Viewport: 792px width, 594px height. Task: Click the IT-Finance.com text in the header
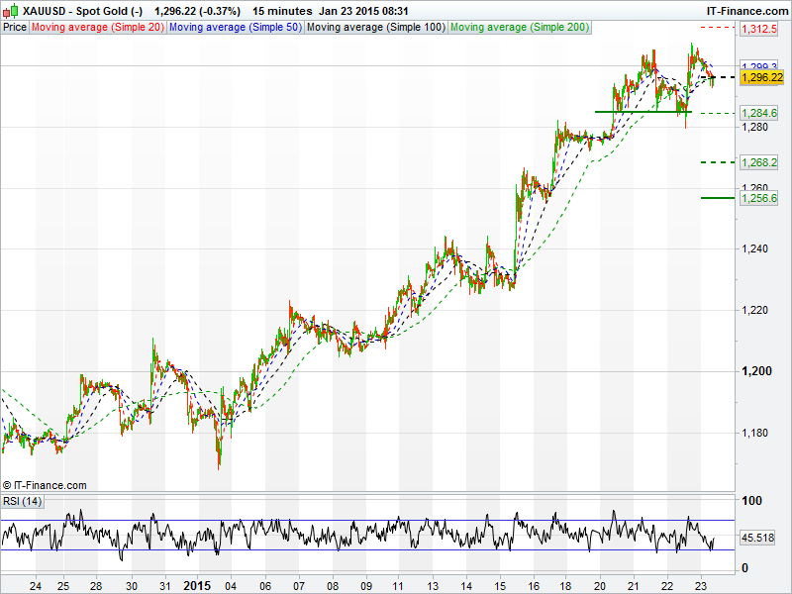(746, 11)
